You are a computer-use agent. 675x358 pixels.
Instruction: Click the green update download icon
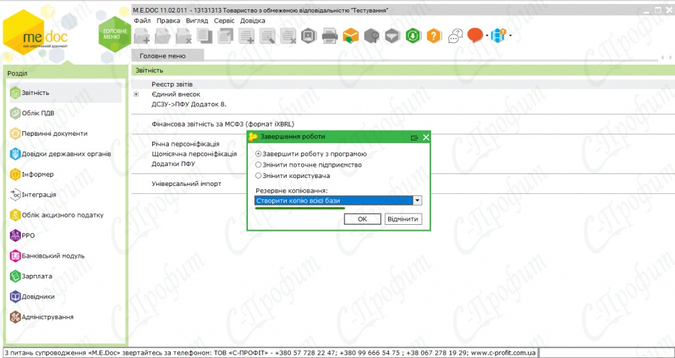[x=413, y=36]
